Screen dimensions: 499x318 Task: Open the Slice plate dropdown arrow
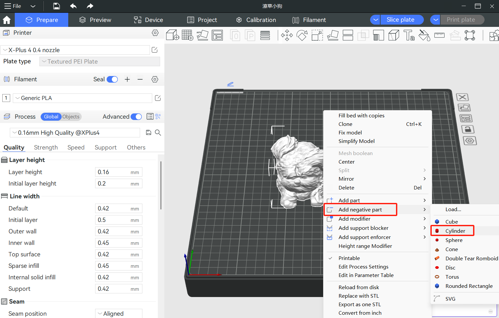375,20
